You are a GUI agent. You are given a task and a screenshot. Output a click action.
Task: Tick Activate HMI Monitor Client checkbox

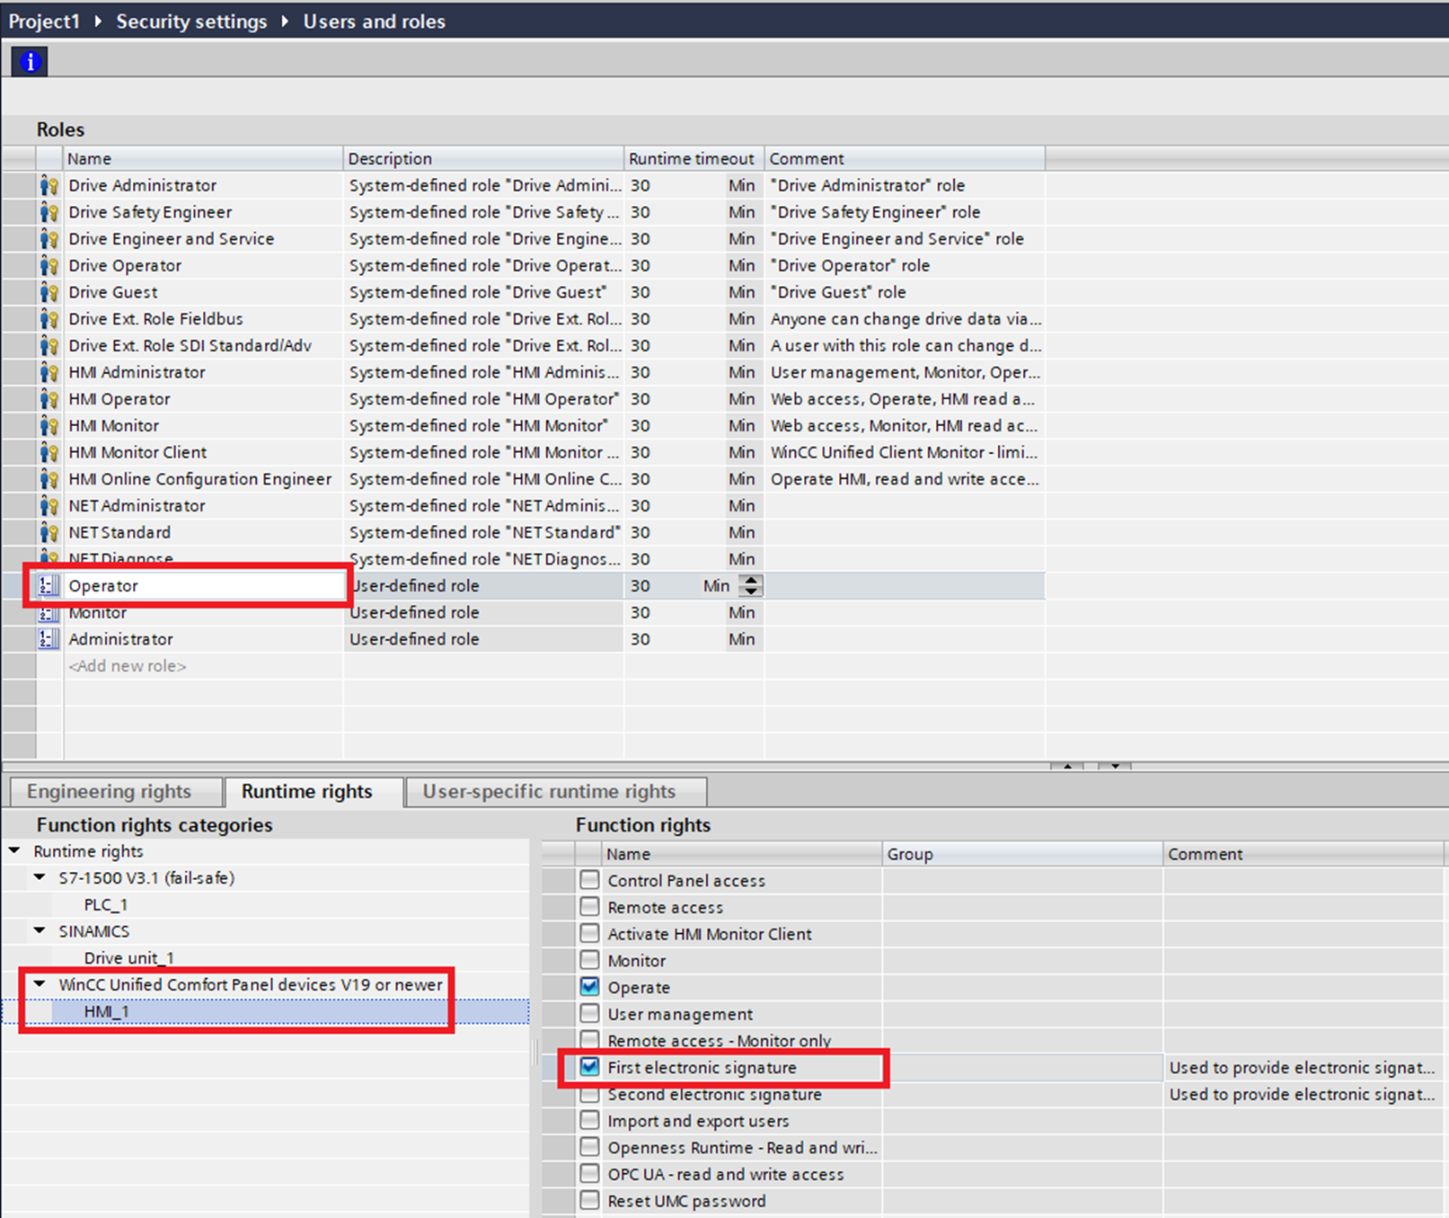589,933
